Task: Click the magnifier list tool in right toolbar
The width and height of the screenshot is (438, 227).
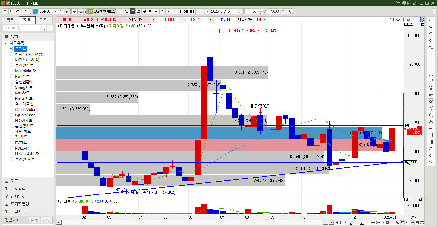Action: pos(431,108)
